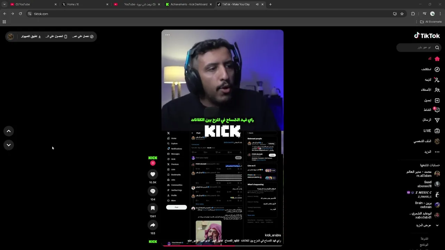This screenshot has width=445, height=250.
Task: Open the Chrome three-dots menu
Action: click(x=440, y=14)
